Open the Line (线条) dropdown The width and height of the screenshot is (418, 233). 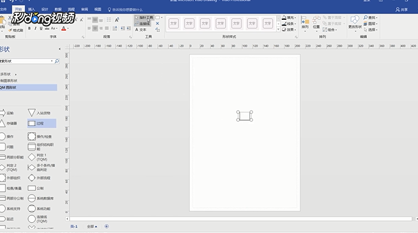coord(289,24)
